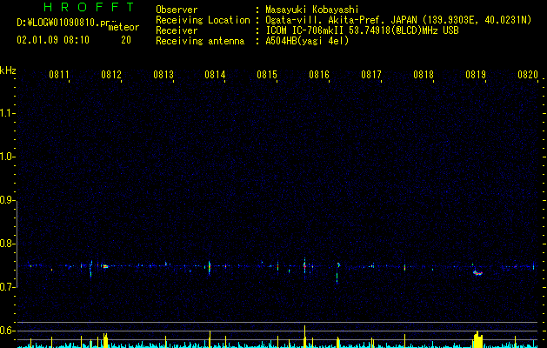
Task: Click the 0812 time marker
Action: [x=111, y=75]
